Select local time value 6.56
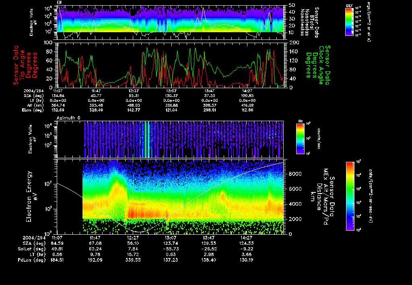The image size is (412, 285). pos(57,254)
